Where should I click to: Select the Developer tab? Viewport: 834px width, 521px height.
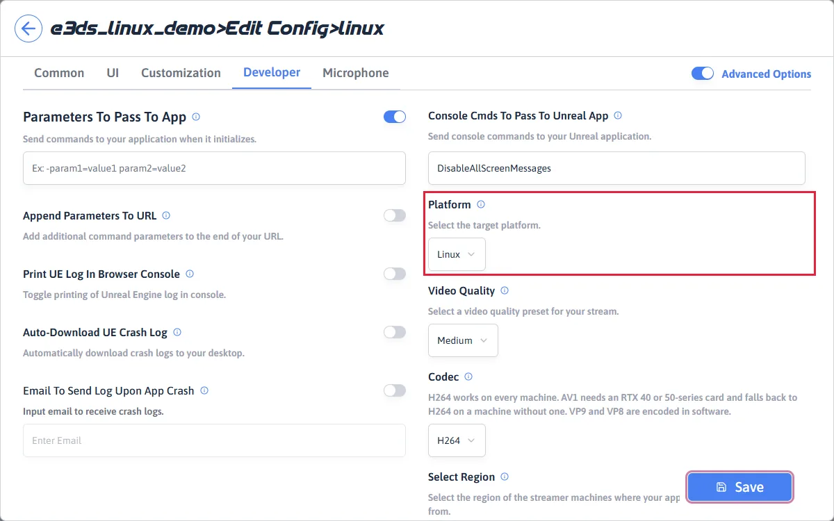click(x=272, y=73)
